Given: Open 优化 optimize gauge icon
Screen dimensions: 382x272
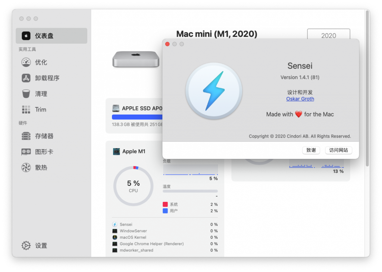Looking at the screenshot, I should [26, 62].
